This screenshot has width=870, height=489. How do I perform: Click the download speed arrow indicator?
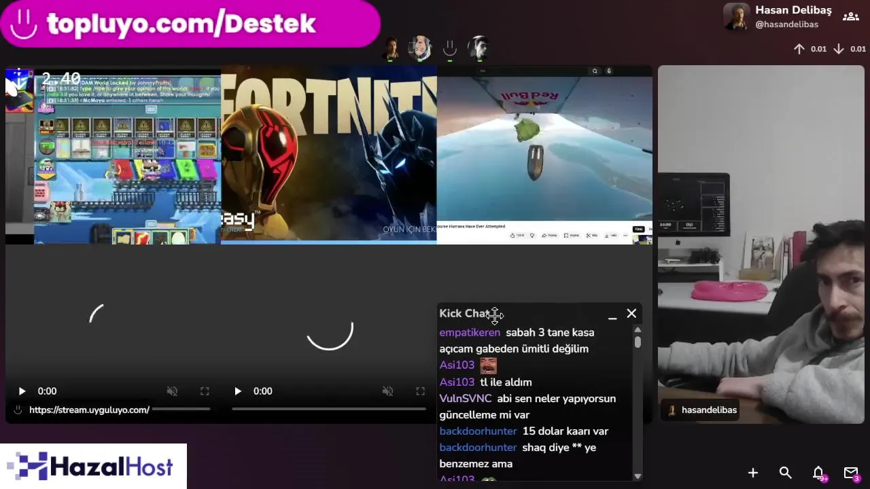tap(839, 49)
